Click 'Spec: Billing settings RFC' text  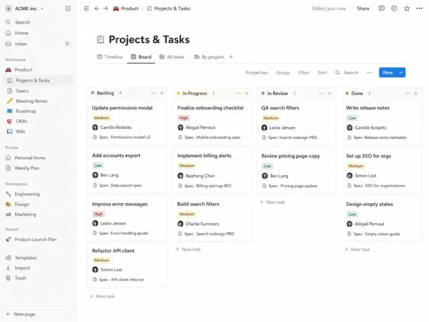click(208, 186)
